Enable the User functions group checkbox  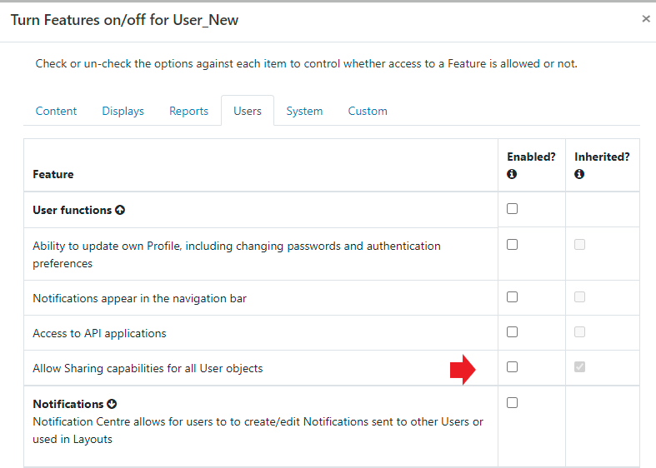point(512,209)
